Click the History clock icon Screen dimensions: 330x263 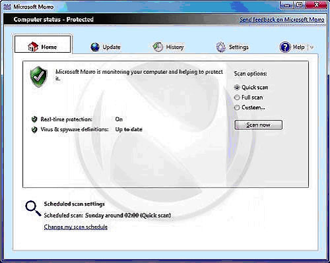coord(158,47)
